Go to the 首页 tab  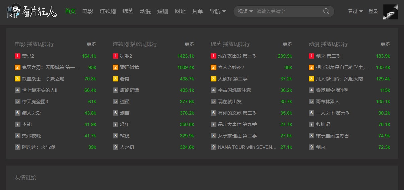(70, 11)
